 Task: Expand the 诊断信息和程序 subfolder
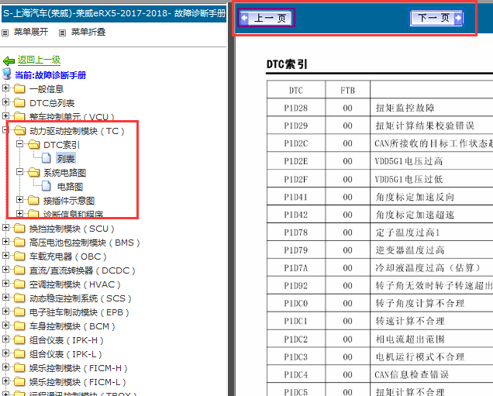tap(19, 213)
